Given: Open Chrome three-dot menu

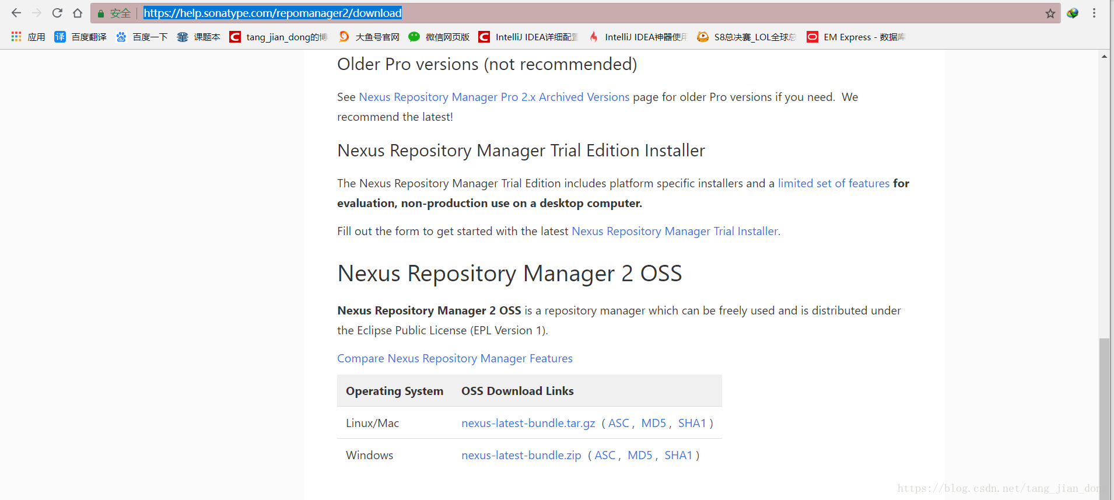Looking at the screenshot, I should pyautogui.click(x=1094, y=13).
